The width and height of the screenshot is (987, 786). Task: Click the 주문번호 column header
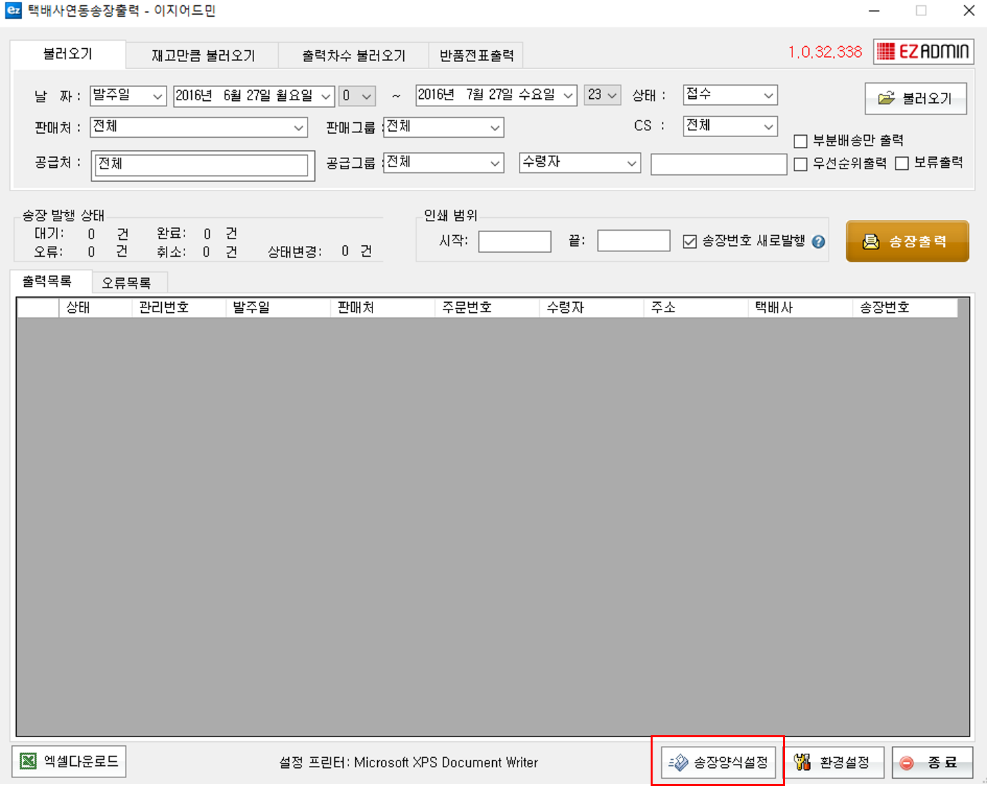467,307
